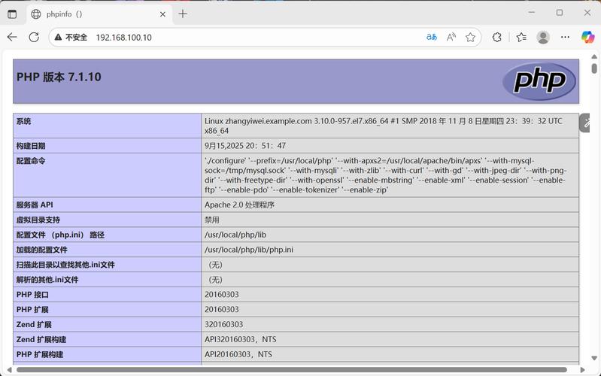Image resolution: width=601 pixels, height=376 pixels.
Task: Click the heading PHP 版本 7.1.10
Action: click(59, 77)
